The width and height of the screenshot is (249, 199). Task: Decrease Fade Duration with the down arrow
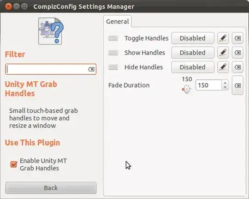click(x=225, y=87)
